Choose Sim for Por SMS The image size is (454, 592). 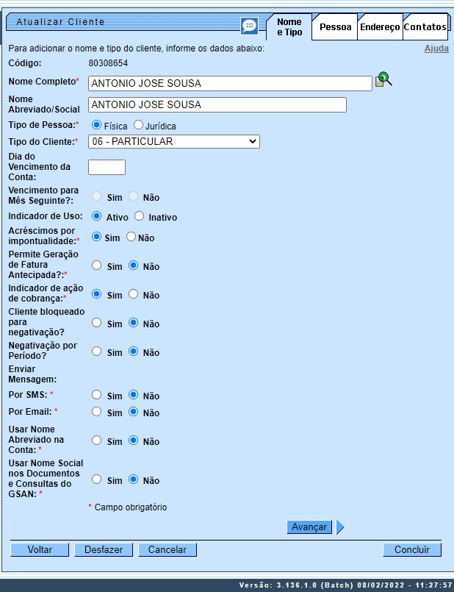coord(96,395)
